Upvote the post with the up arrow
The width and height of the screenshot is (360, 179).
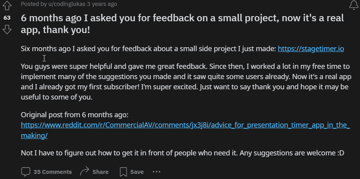pos(7,6)
